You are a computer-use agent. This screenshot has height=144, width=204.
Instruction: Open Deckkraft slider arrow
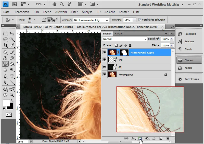coord(172,39)
